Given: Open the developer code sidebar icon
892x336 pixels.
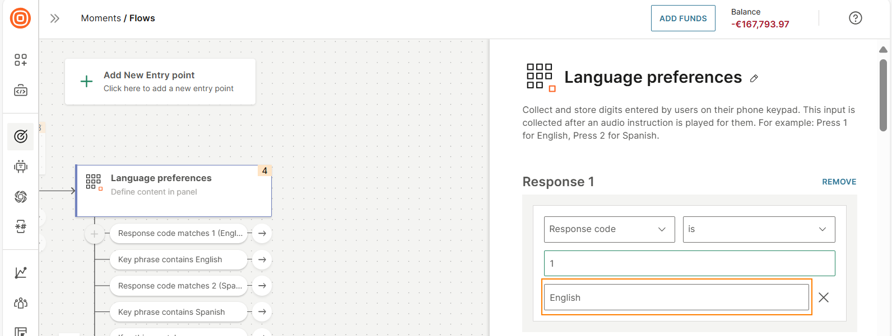Looking at the screenshot, I should click(21, 90).
